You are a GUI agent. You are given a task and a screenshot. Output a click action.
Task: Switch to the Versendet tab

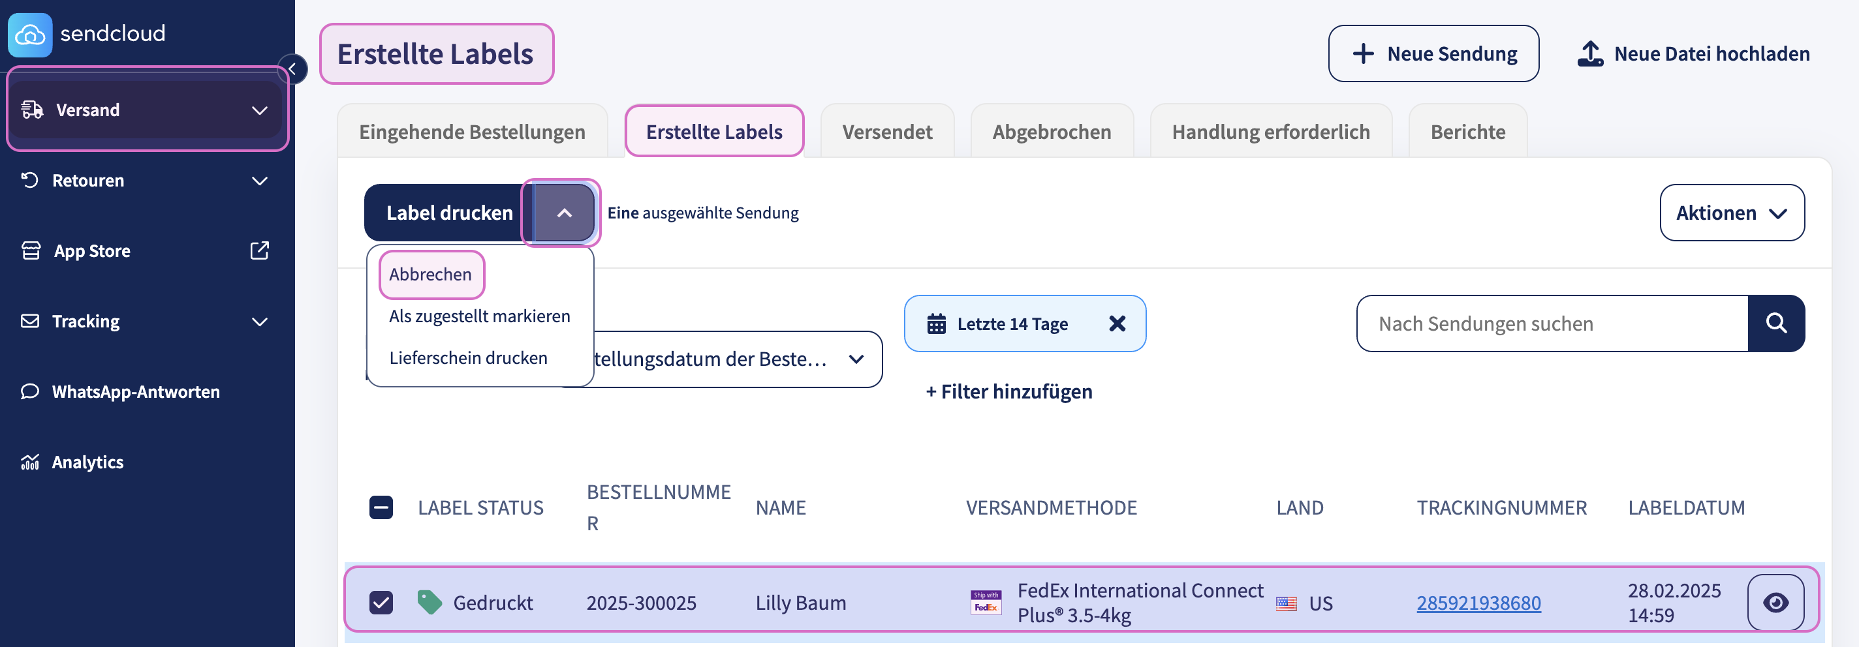[886, 131]
